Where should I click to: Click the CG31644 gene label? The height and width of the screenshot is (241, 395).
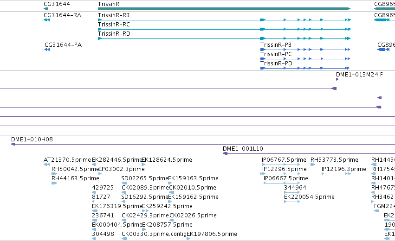57,4
